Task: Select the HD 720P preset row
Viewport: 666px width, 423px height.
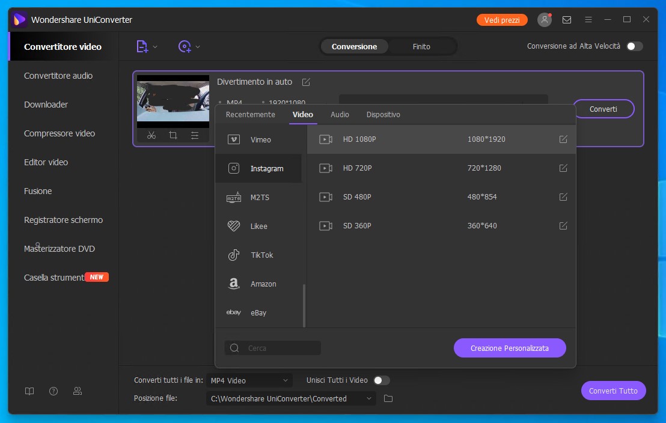Action: (441, 168)
